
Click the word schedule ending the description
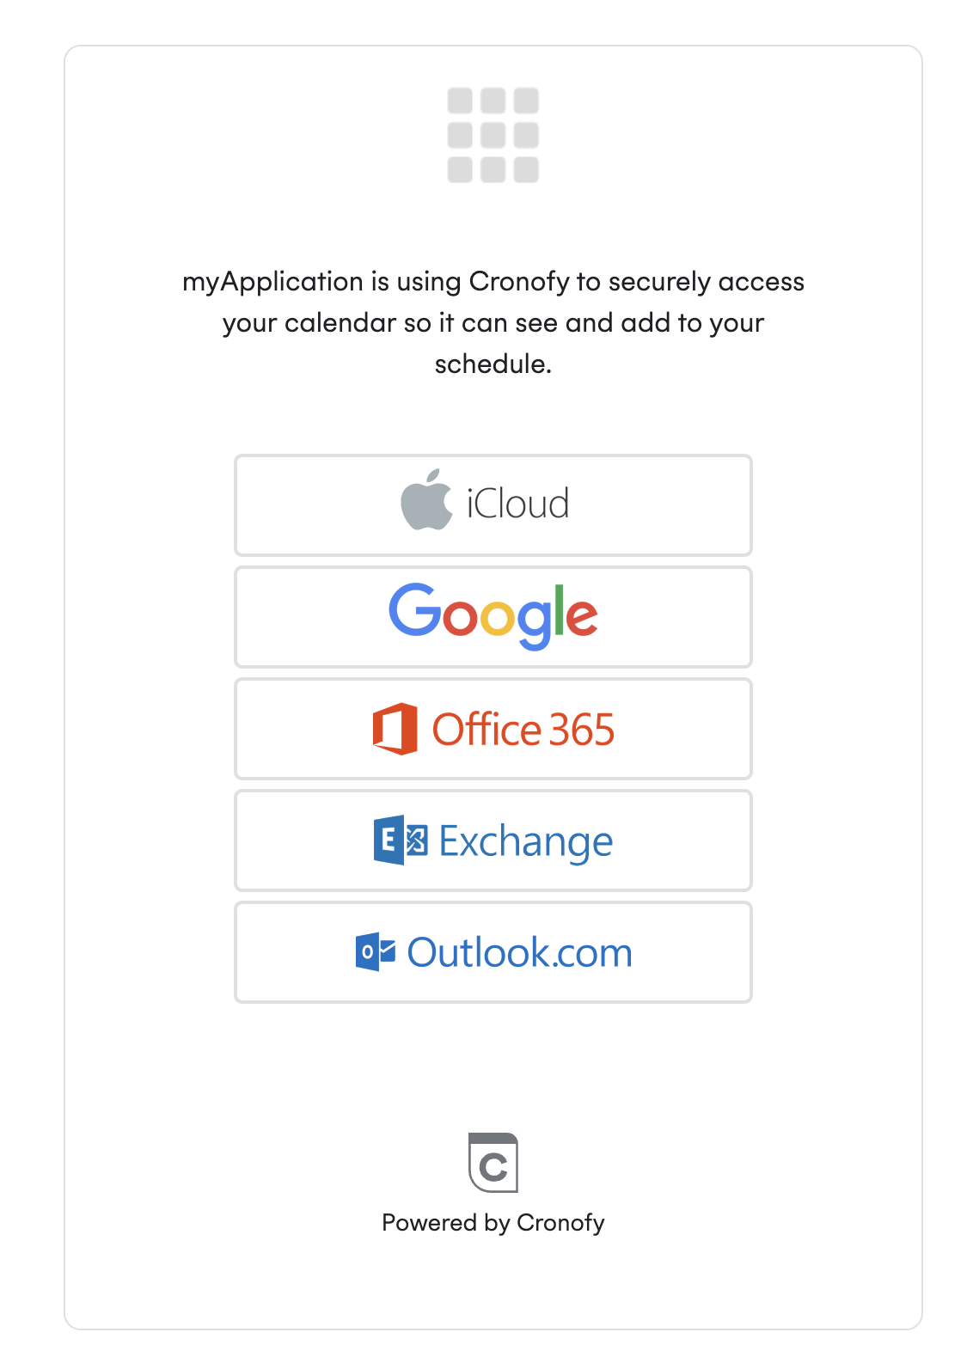tap(492, 364)
